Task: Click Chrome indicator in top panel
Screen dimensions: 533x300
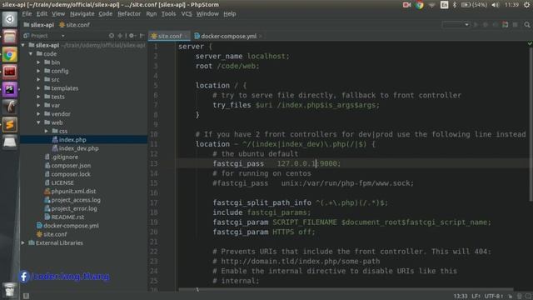Action: [420, 5]
